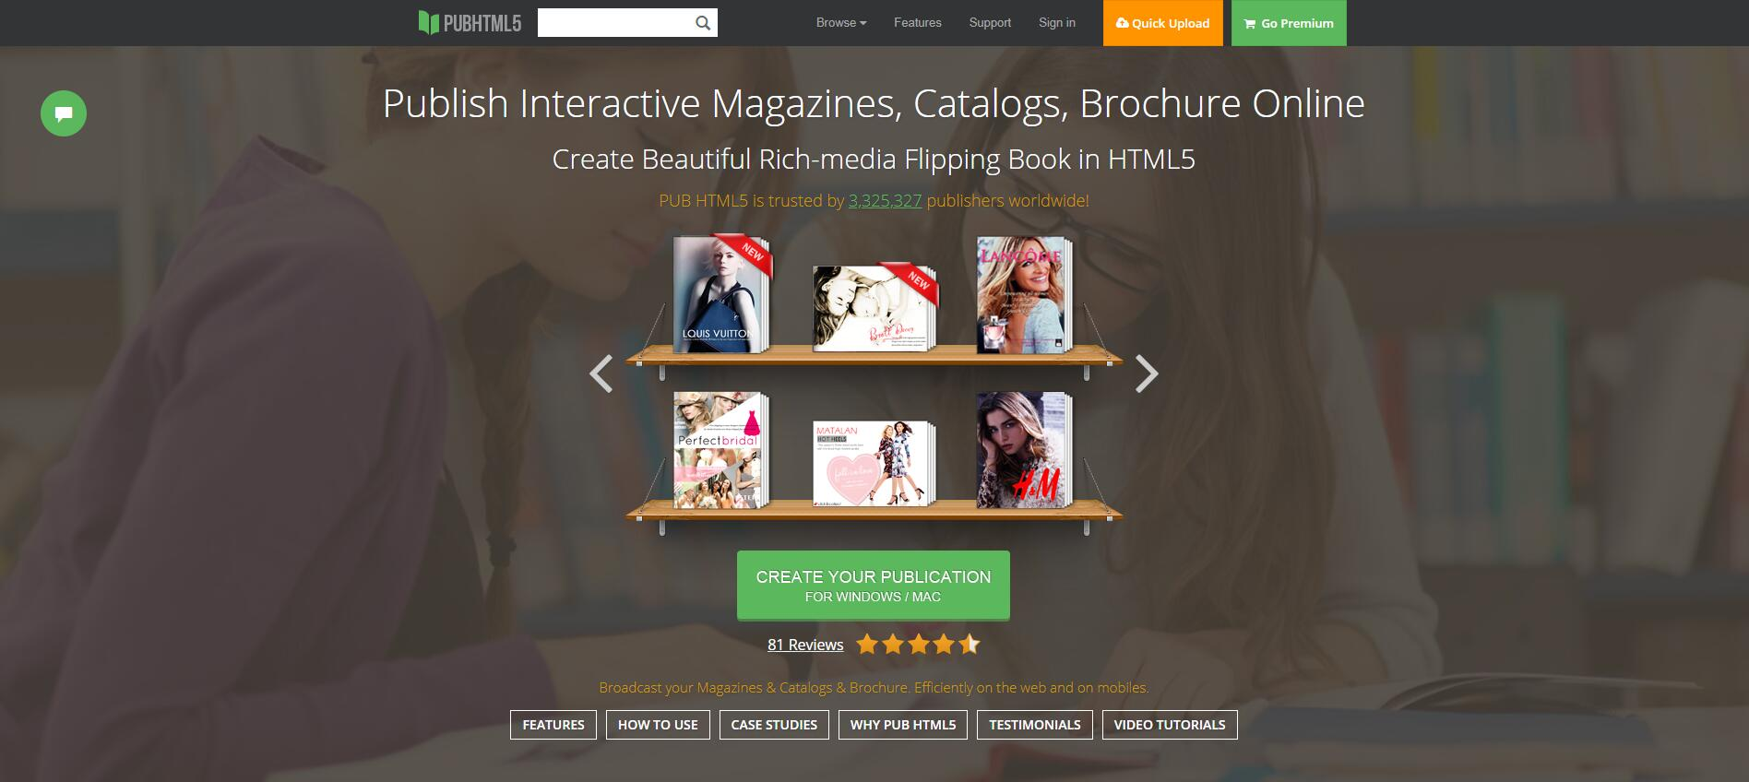The image size is (1749, 782).
Task: Open the green chat bubble icon
Action: tap(64, 113)
